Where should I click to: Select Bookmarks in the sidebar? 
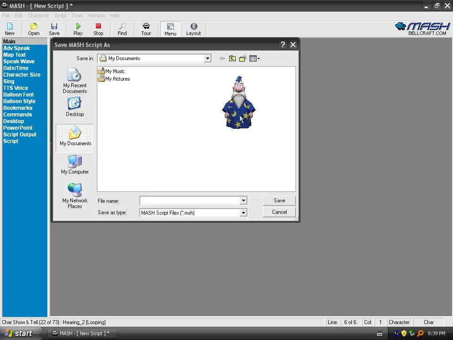pyautogui.click(x=18, y=108)
